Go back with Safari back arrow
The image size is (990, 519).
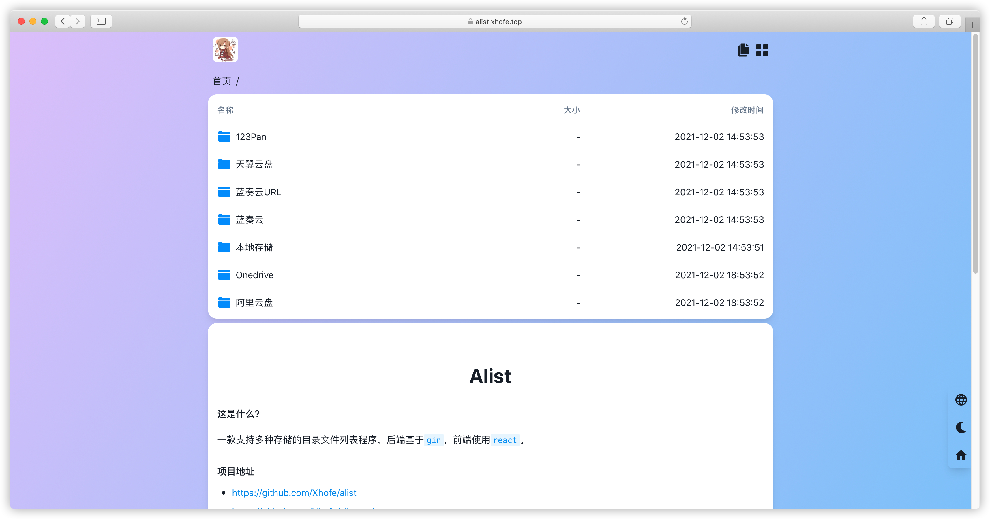click(63, 22)
